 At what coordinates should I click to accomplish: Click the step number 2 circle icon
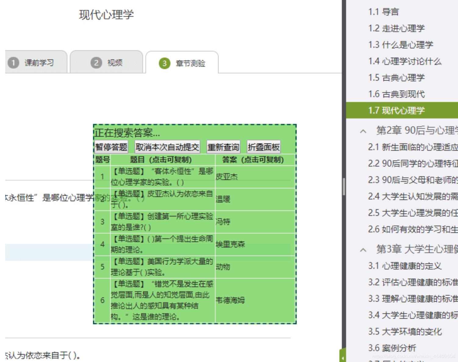point(96,63)
